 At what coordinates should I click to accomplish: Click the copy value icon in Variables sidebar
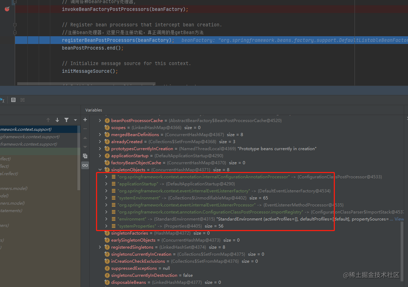85,156
